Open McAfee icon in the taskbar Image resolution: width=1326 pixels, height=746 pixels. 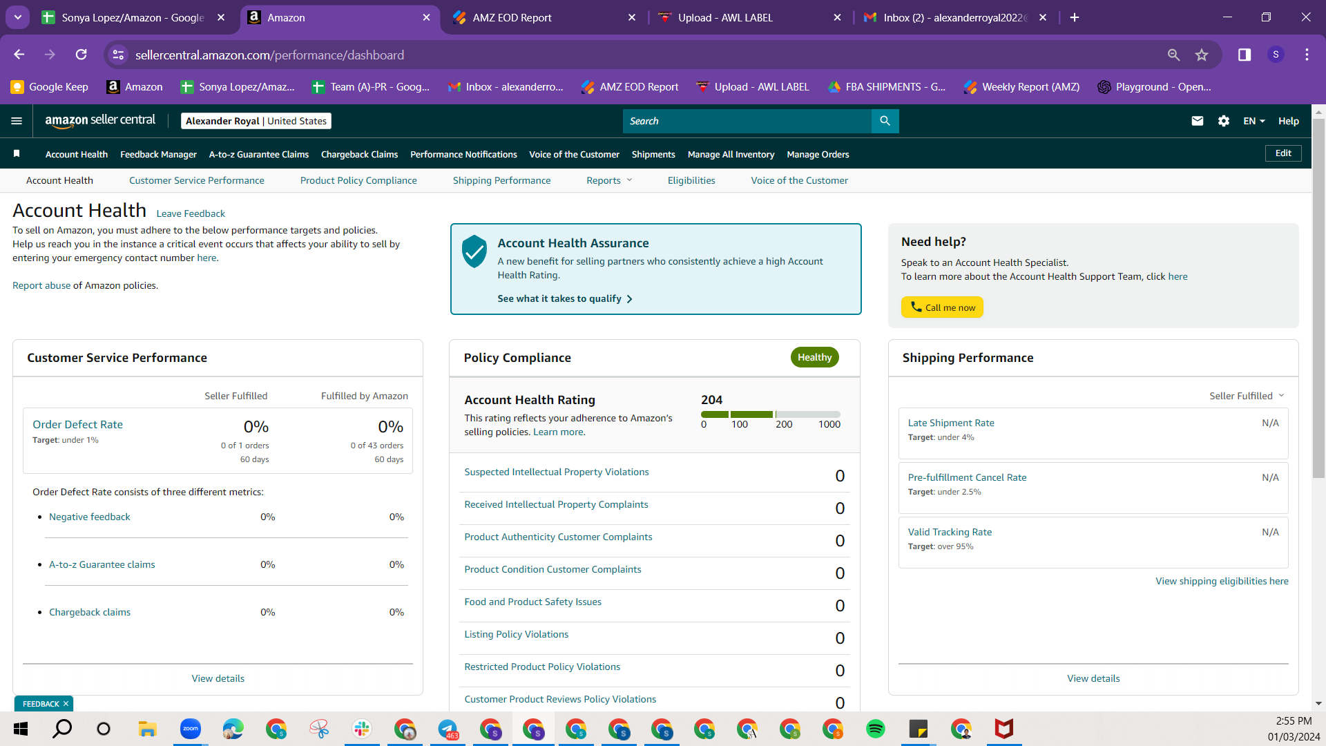1003,729
